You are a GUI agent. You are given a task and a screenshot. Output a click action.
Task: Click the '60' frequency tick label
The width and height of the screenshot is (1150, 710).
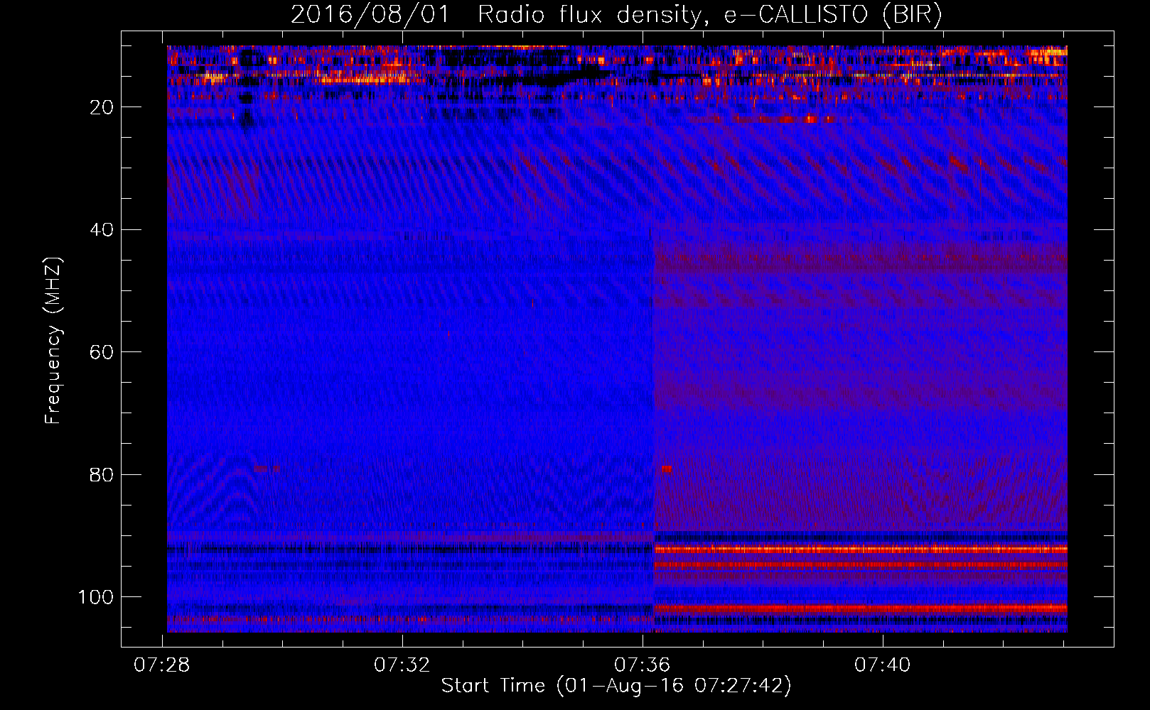(x=102, y=352)
